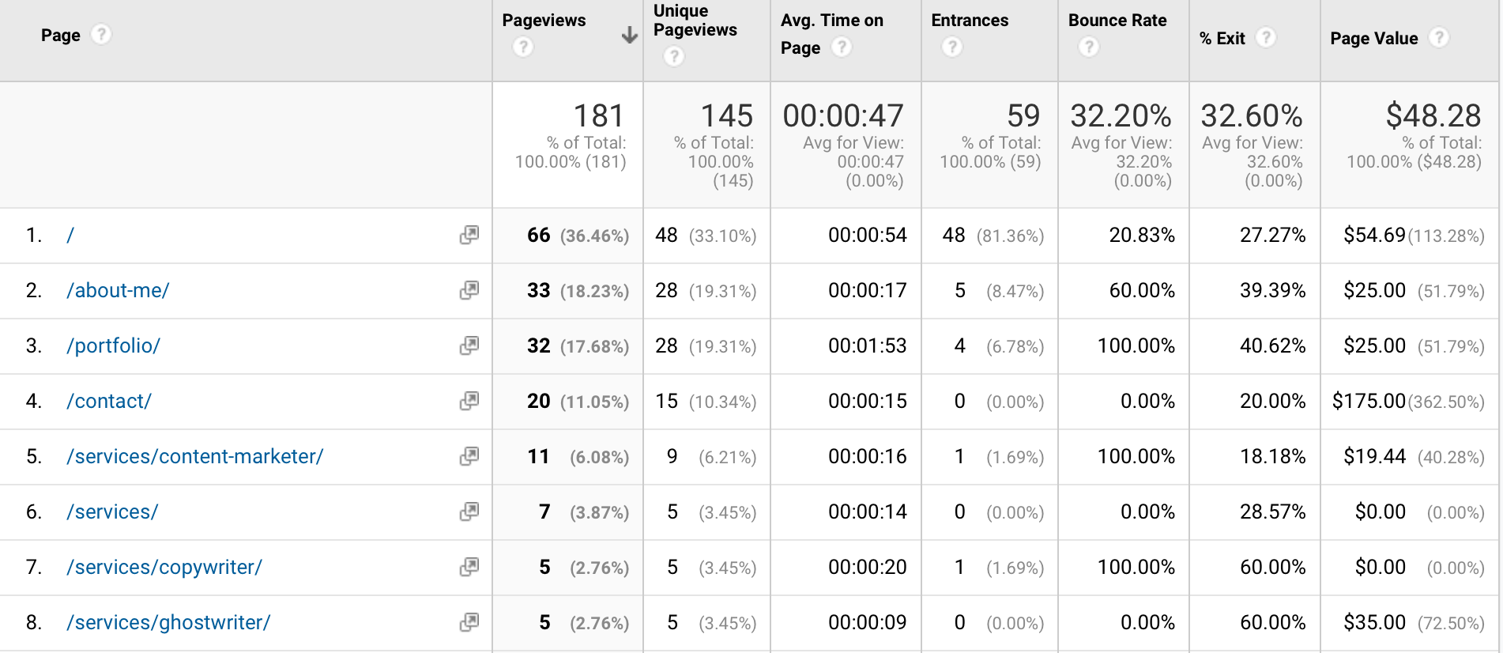Open the /services/copywriter/ page link
Viewport: 1503px width, 653px height.
click(164, 567)
